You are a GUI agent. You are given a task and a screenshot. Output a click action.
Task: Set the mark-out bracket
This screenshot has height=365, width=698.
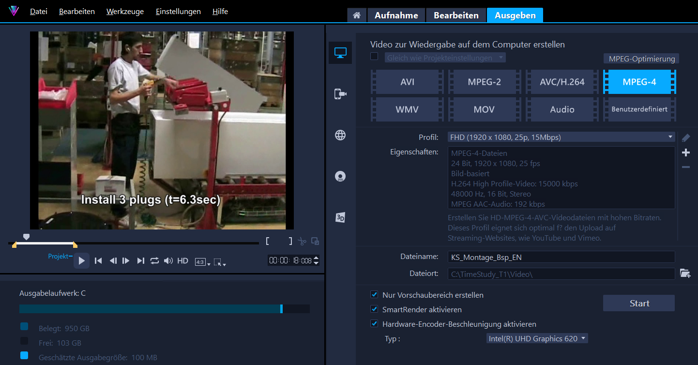point(290,241)
